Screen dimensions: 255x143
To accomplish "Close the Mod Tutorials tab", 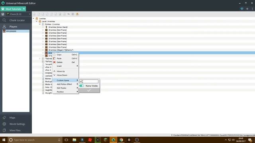I will pos(24,9).
